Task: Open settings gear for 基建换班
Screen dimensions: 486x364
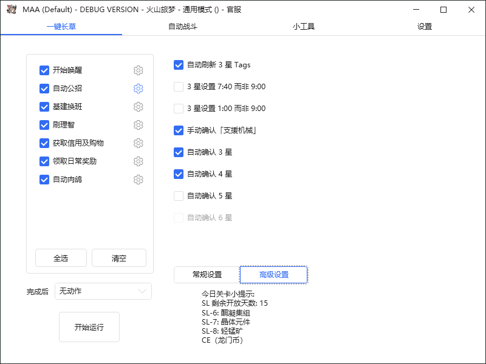Action: [138, 107]
